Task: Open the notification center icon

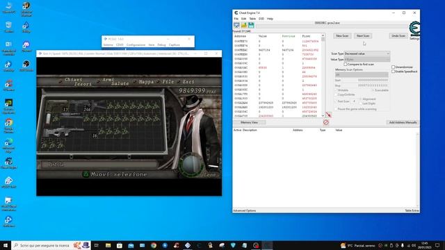Action: (x=437, y=245)
